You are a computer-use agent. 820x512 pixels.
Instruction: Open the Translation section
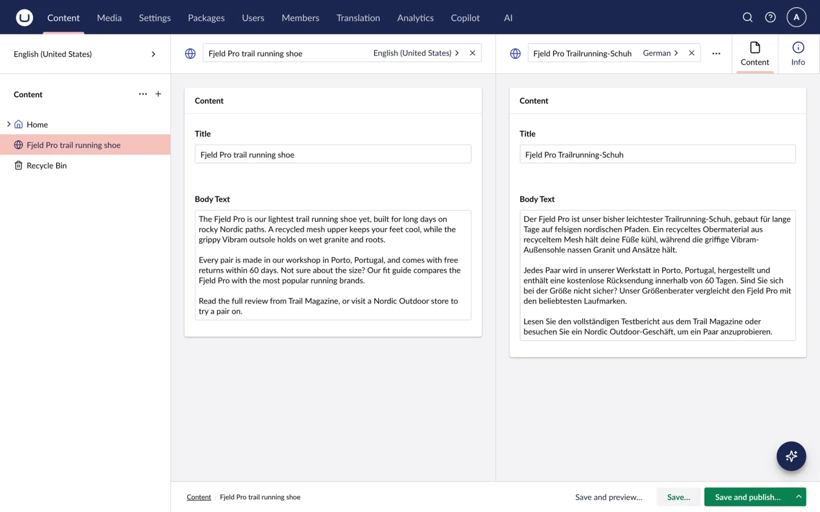point(358,17)
